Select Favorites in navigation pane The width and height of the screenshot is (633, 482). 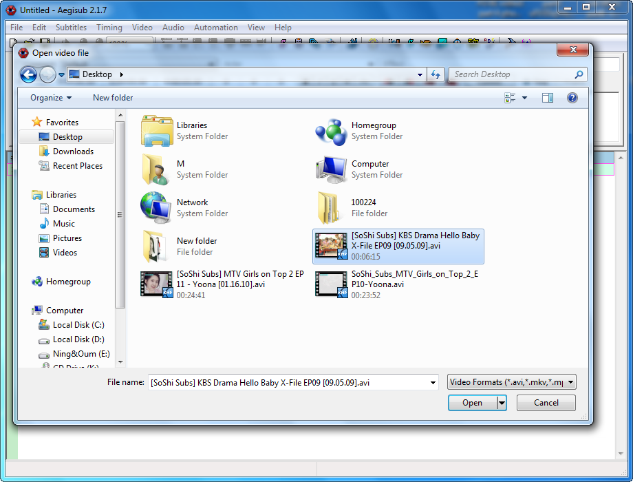pos(55,122)
